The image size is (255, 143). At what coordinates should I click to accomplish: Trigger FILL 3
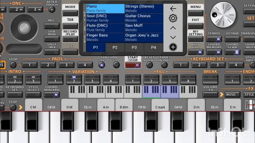(170, 79)
